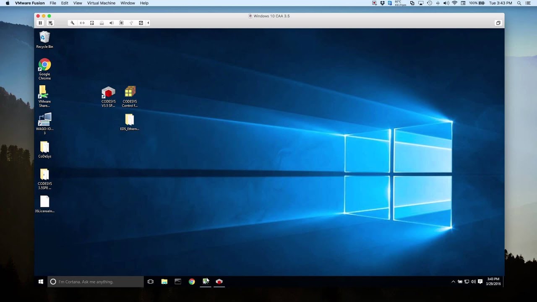The height and width of the screenshot is (302, 537).
Task: Open the VMware Fusion menu
Action: pyautogui.click(x=30, y=3)
